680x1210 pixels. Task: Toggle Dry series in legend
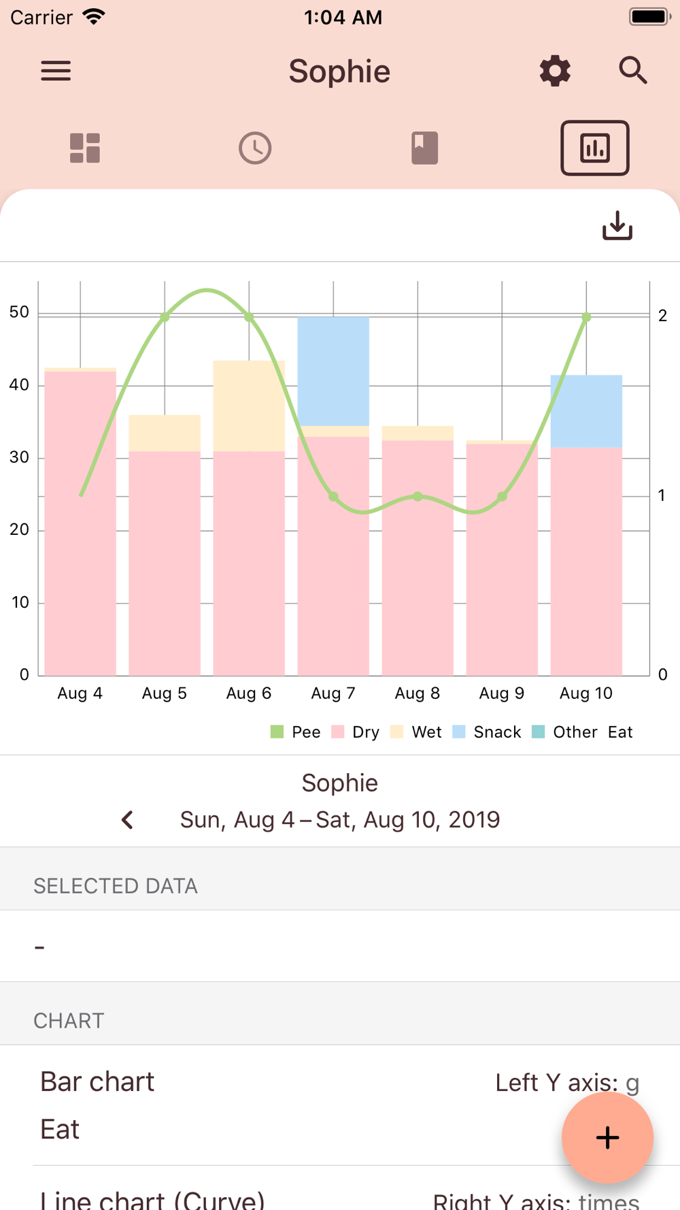(x=356, y=732)
